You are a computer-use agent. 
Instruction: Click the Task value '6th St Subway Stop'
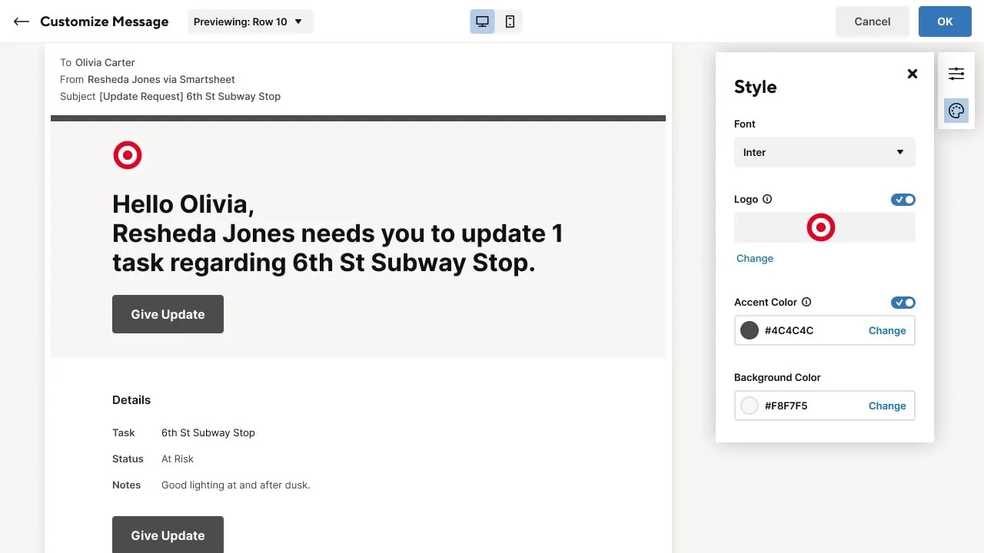click(208, 432)
